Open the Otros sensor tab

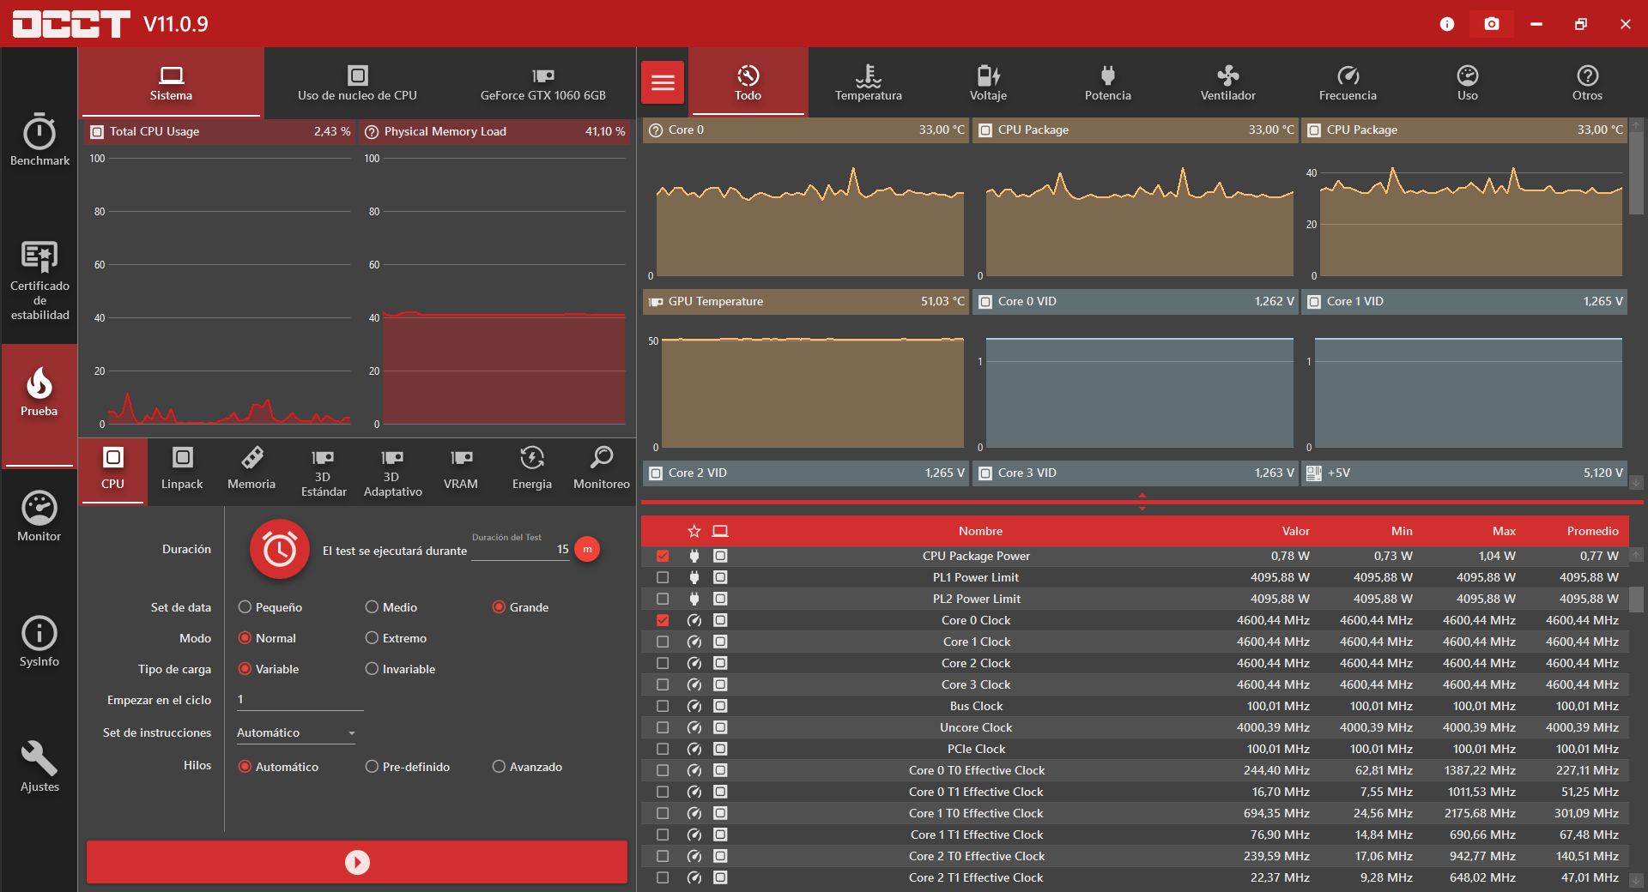pyautogui.click(x=1587, y=82)
